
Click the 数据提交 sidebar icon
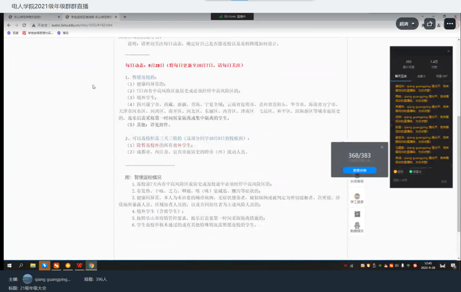tap(357, 227)
